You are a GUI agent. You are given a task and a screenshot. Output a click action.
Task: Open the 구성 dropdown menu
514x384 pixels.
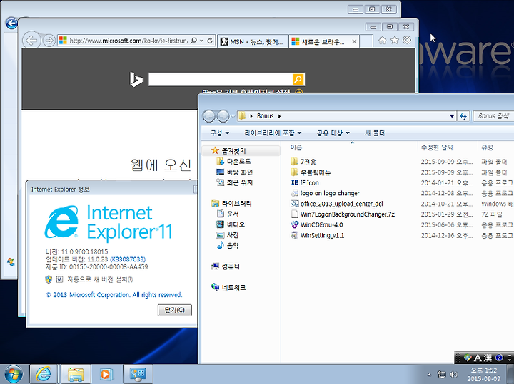219,133
